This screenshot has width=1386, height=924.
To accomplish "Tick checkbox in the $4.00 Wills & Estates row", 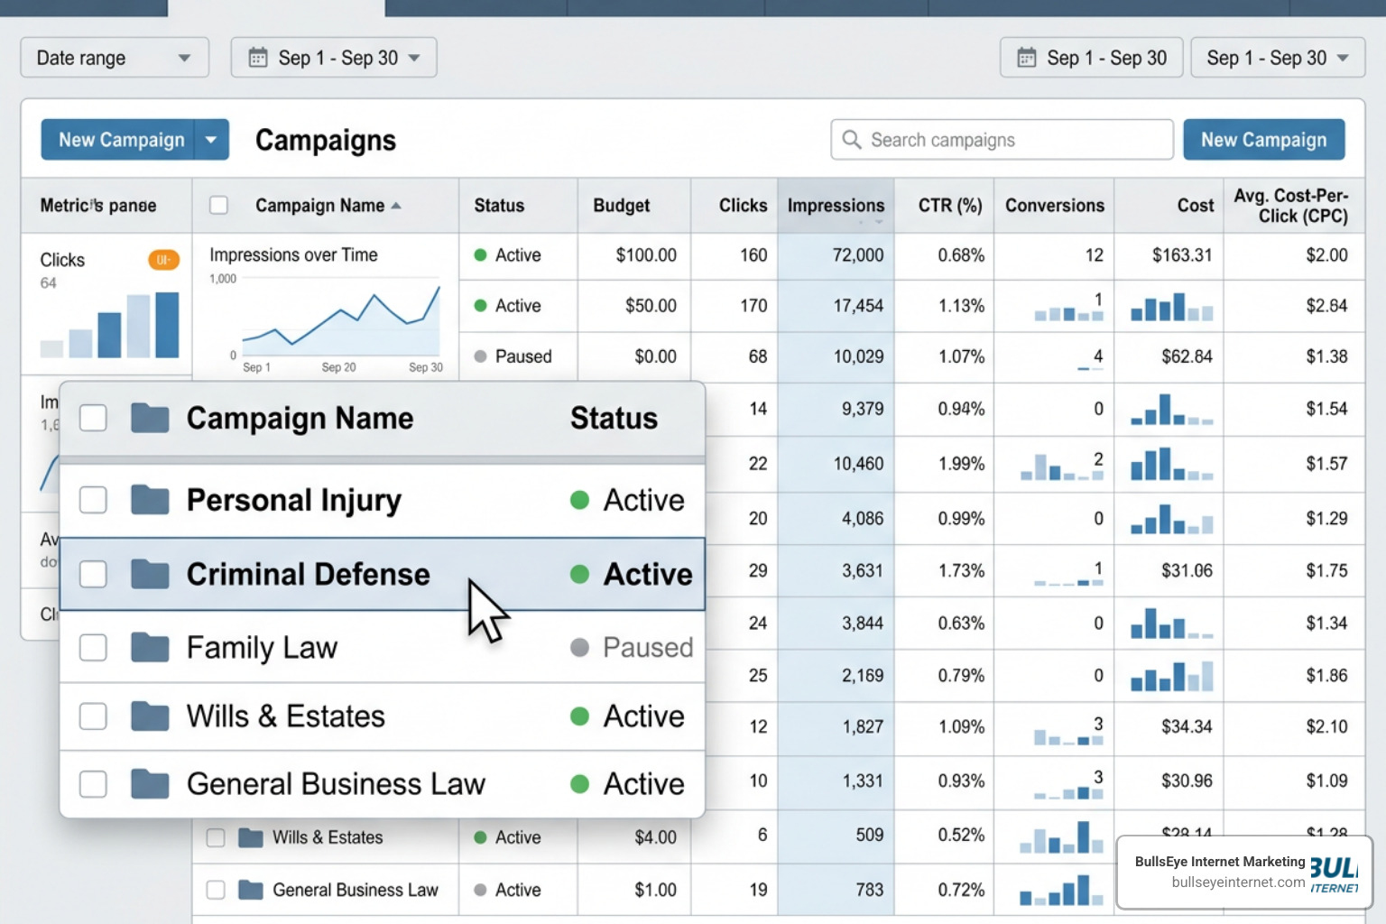I will (x=216, y=837).
